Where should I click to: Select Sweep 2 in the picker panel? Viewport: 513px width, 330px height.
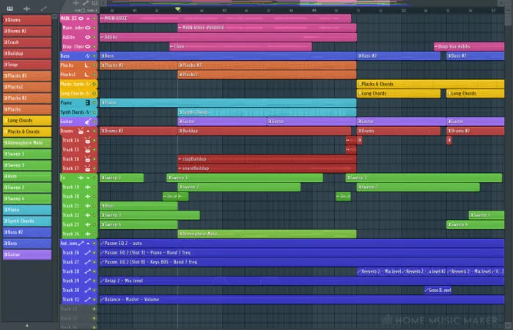coord(27,187)
